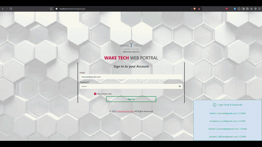This screenshot has width=262, height=147.
Task: Focus the Email input field
Action: (131, 77)
